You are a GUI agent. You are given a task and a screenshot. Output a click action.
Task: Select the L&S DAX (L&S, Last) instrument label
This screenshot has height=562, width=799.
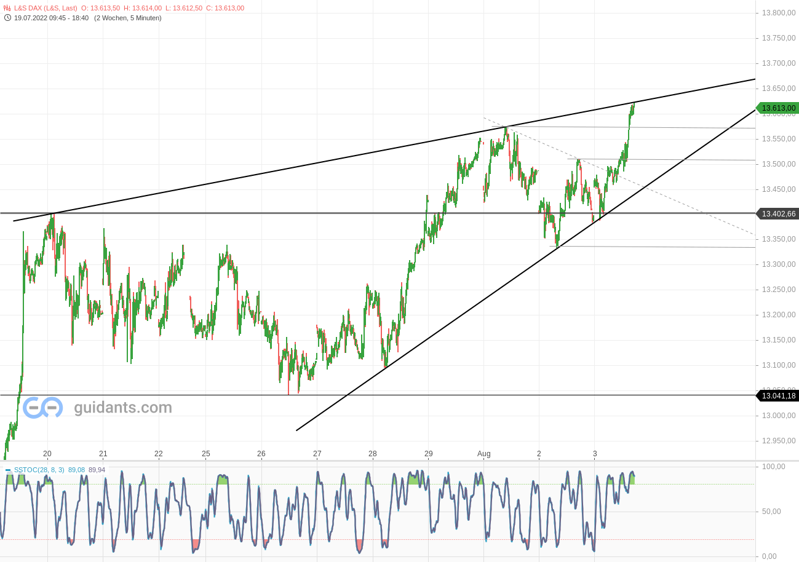click(x=46, y=9)
